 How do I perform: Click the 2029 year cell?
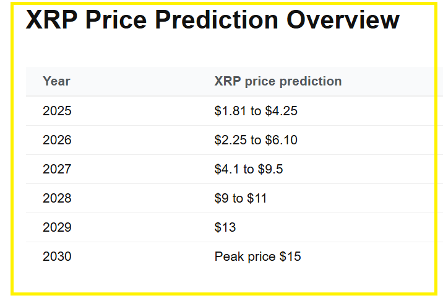coord(57,227)
